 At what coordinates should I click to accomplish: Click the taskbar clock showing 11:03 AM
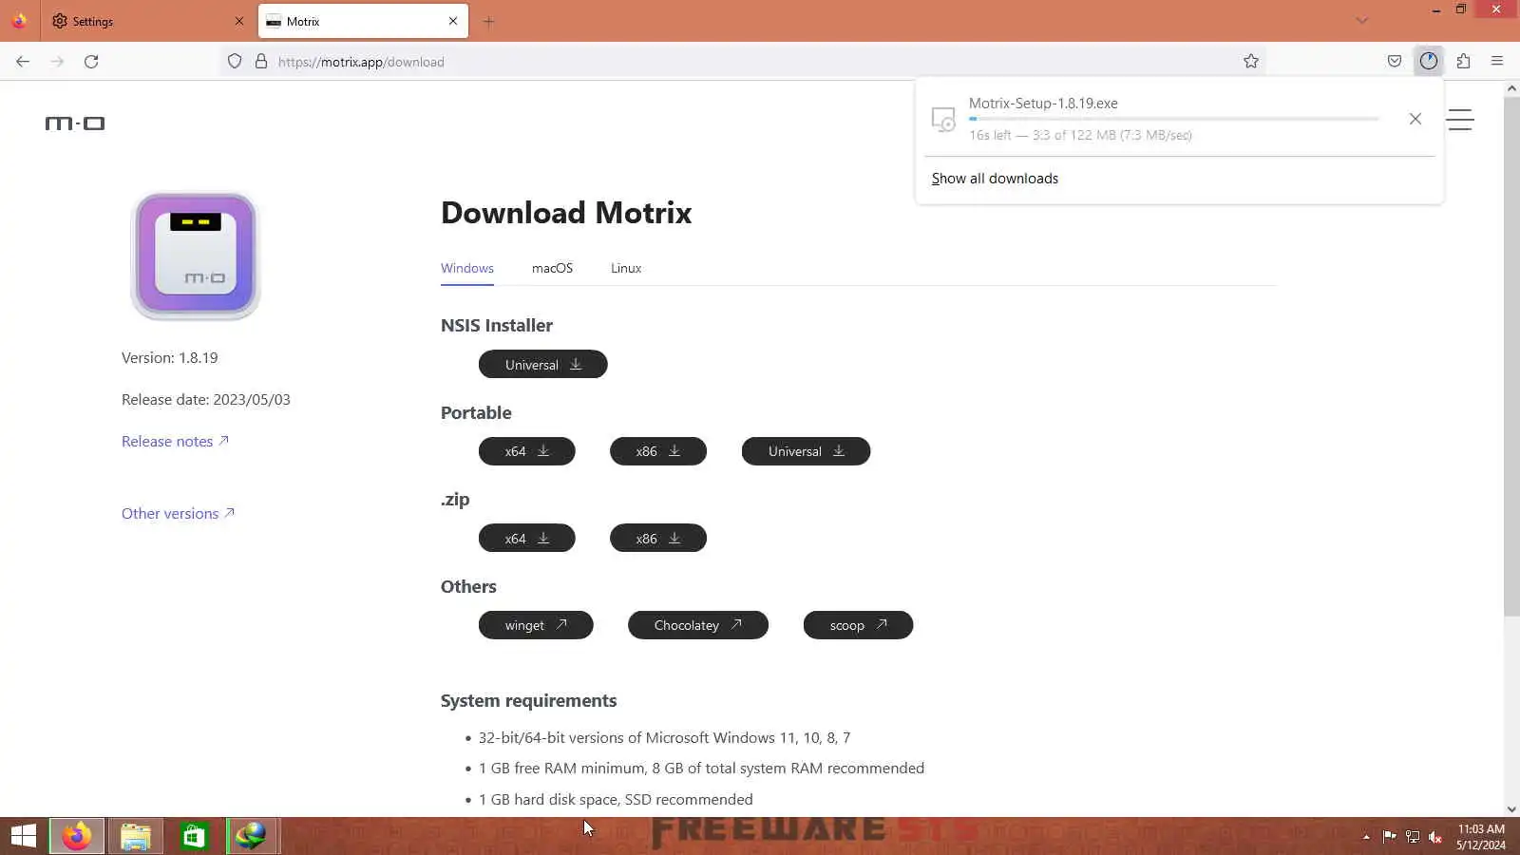pyautogui.click(x=1481, y=837)
